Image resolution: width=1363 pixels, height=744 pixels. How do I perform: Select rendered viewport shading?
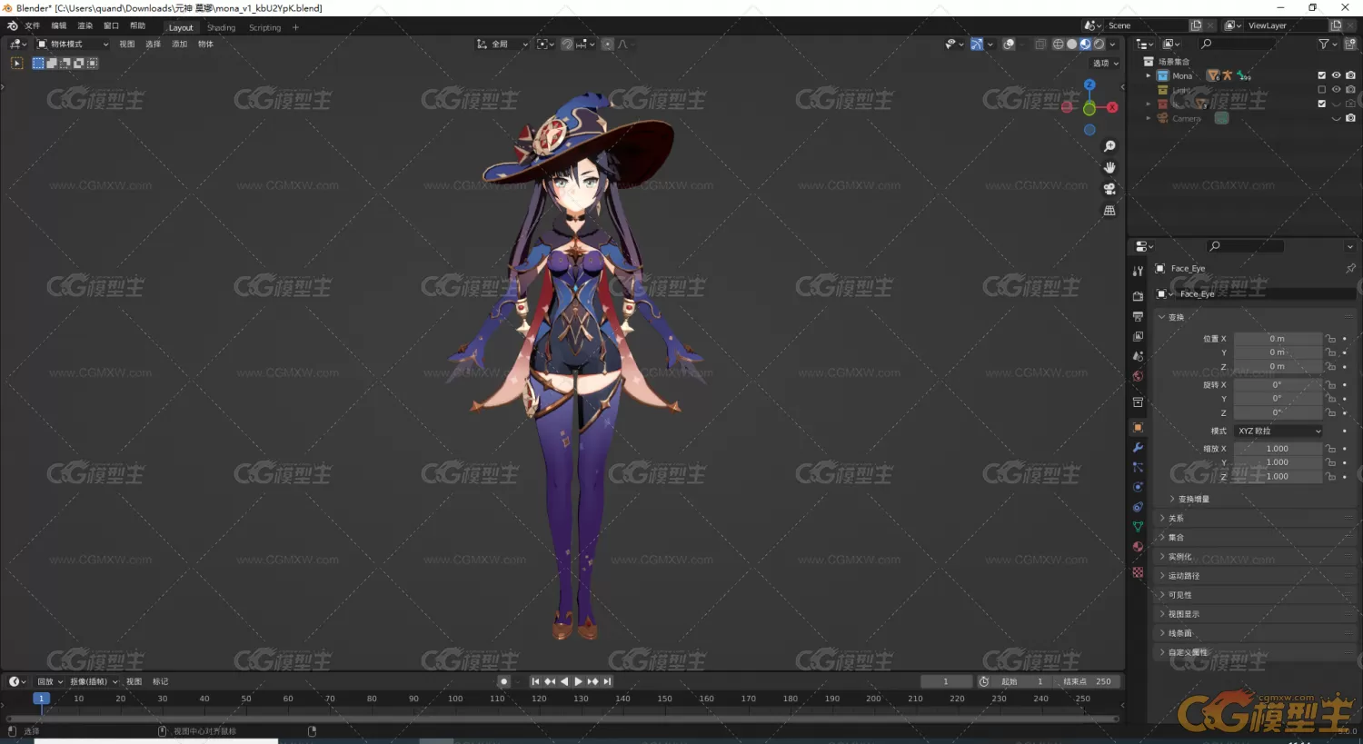pos(1099,44)
